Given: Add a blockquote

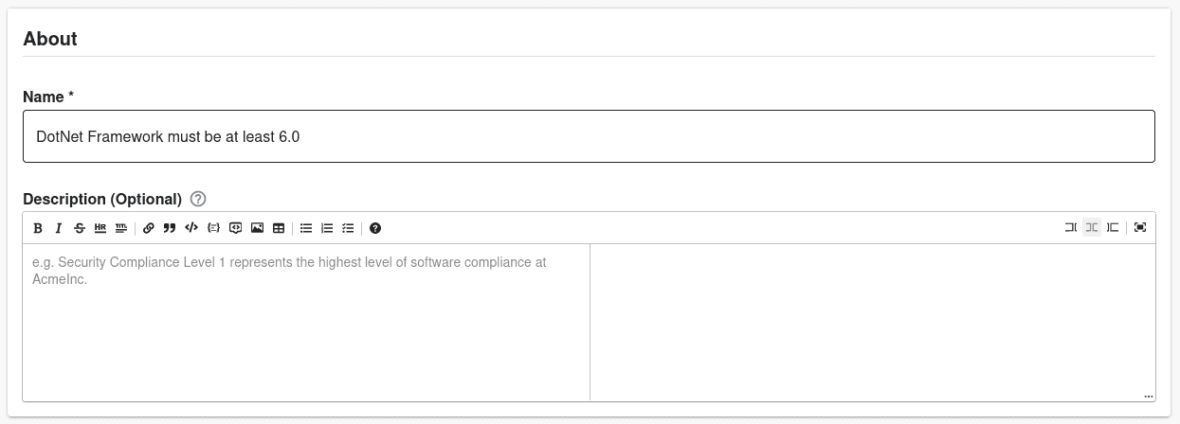Looking at the screenshot, I should click(170, 228).
